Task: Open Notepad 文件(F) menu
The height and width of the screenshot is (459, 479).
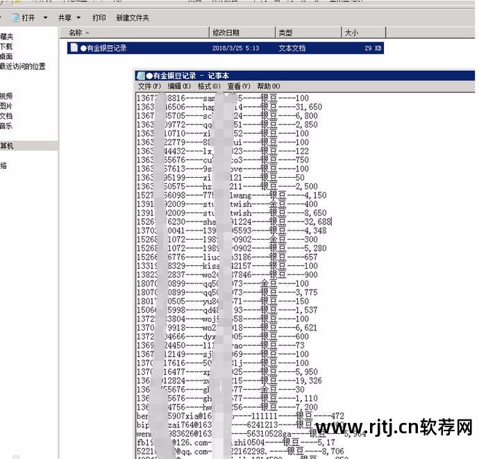Action: [x=149, y=86]
